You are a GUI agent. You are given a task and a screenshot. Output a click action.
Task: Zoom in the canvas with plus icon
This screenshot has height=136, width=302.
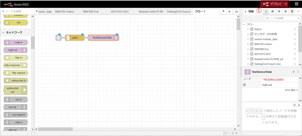(236, 133)
